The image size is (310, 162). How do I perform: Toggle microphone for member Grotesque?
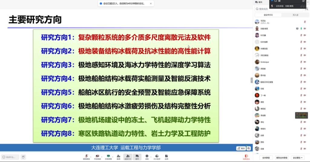point(301,62)
